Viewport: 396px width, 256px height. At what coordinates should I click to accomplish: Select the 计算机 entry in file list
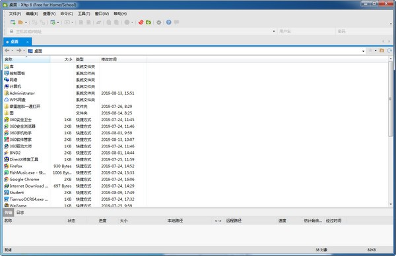15,86
